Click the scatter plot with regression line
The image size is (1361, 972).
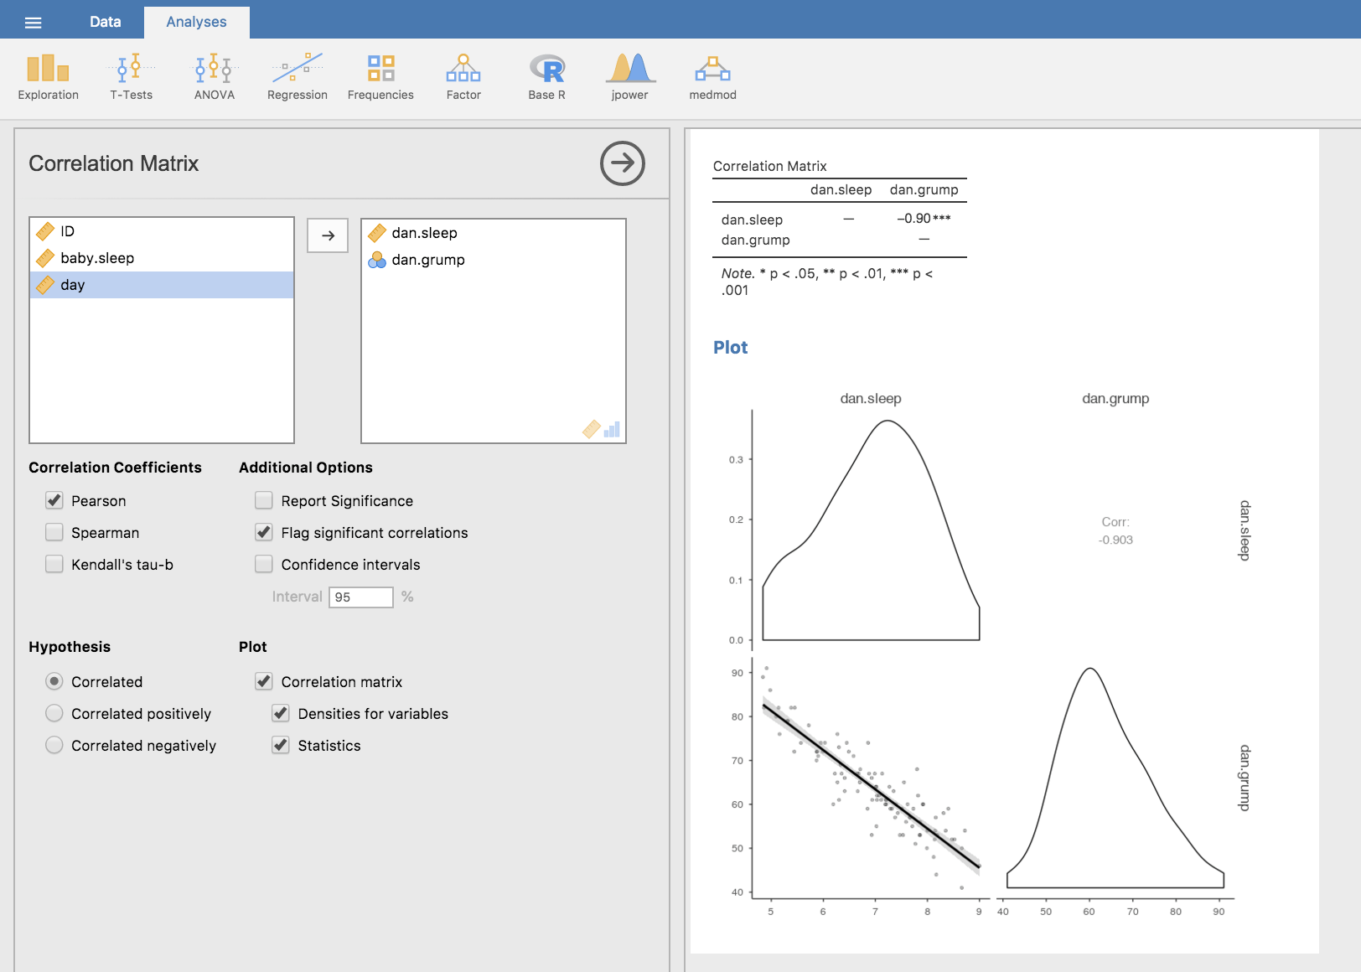871,779
